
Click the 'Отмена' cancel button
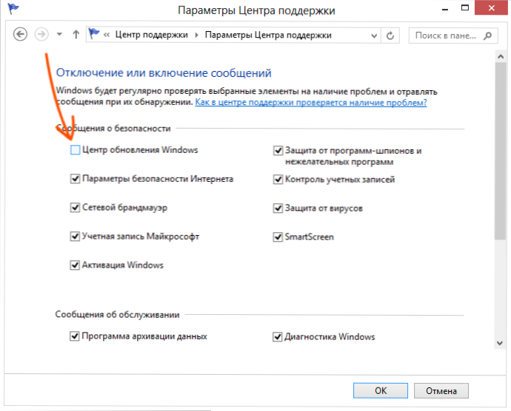441,391
